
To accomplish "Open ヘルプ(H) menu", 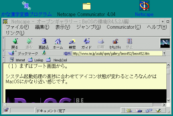I will (157, 27).
